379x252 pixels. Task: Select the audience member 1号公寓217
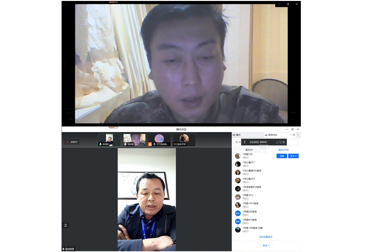[249, 164]
